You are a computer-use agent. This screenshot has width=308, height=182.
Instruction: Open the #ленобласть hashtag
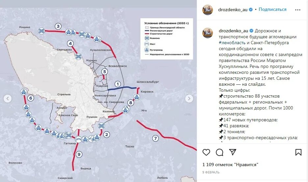click(232, 43)
